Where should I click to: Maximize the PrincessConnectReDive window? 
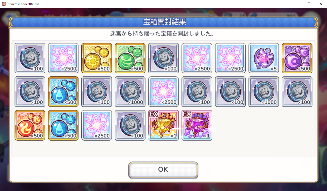click(309, 4)
